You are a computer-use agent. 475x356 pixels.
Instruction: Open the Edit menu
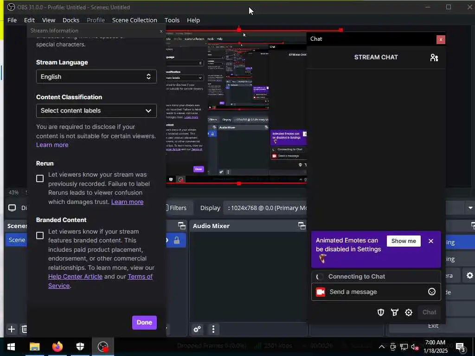pyautogui.click(x=29, y=20)
